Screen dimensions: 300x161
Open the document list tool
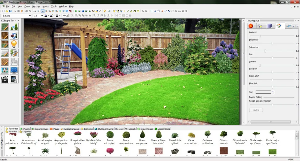point(14,62)
